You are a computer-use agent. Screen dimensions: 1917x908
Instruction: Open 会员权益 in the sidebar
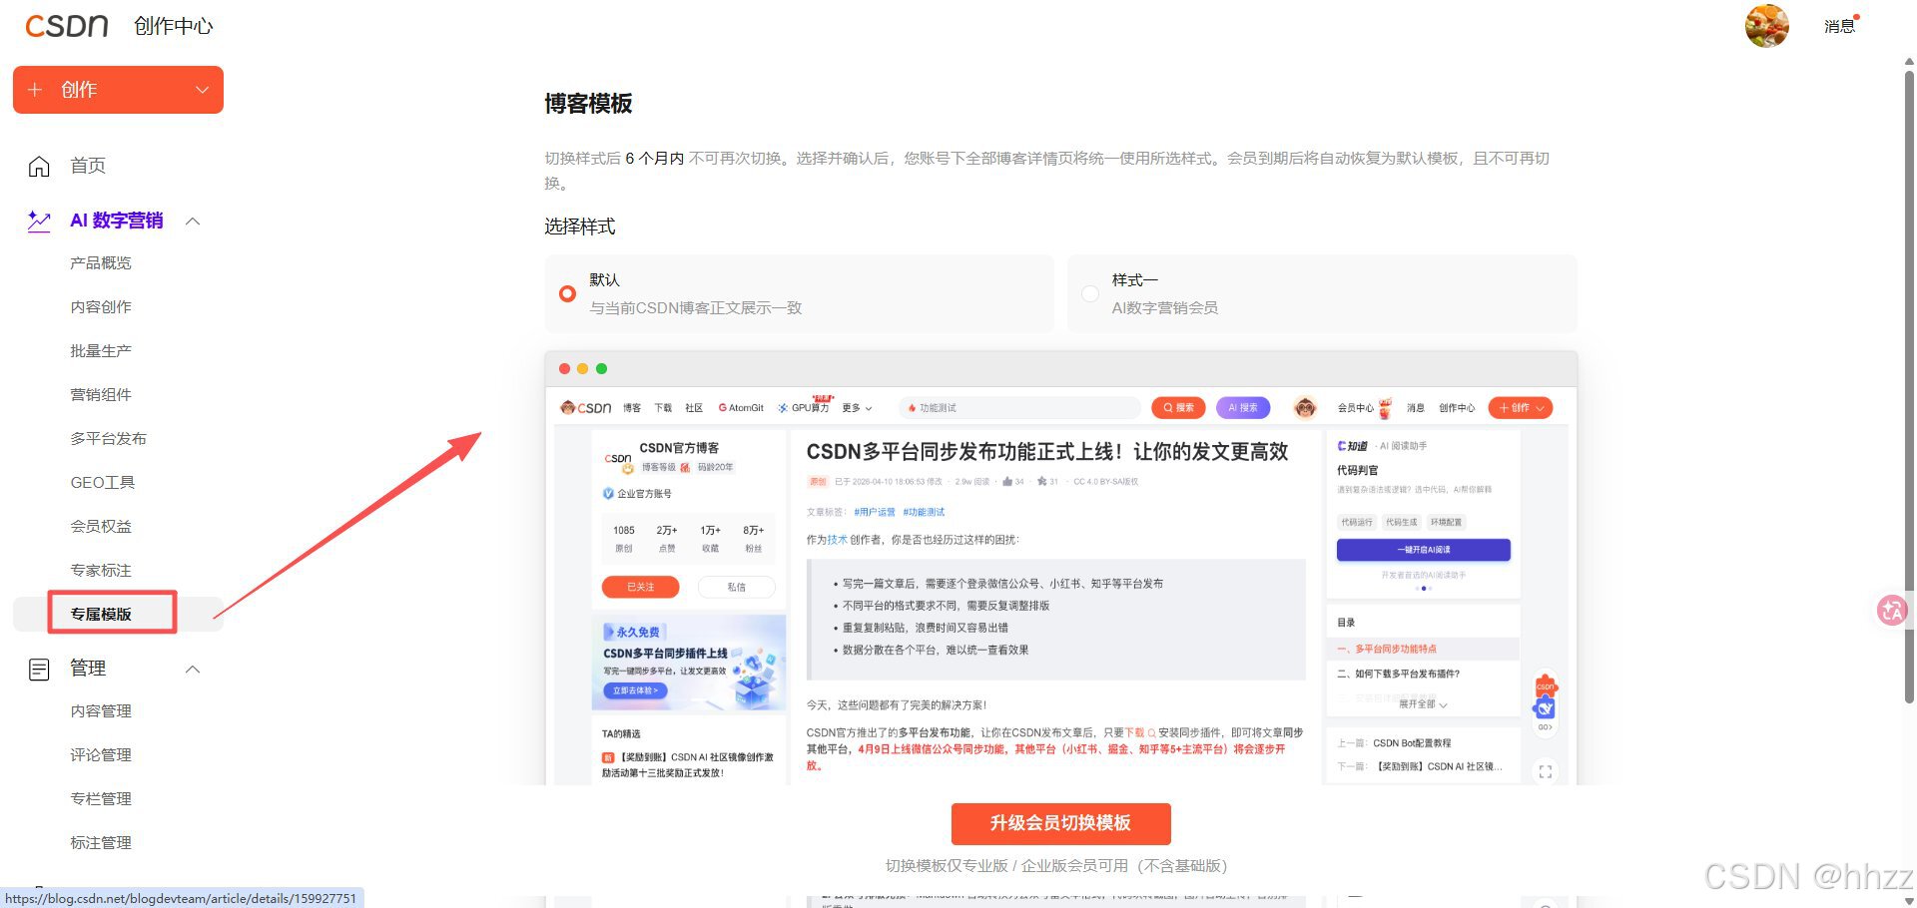click(x=101, y=527)
